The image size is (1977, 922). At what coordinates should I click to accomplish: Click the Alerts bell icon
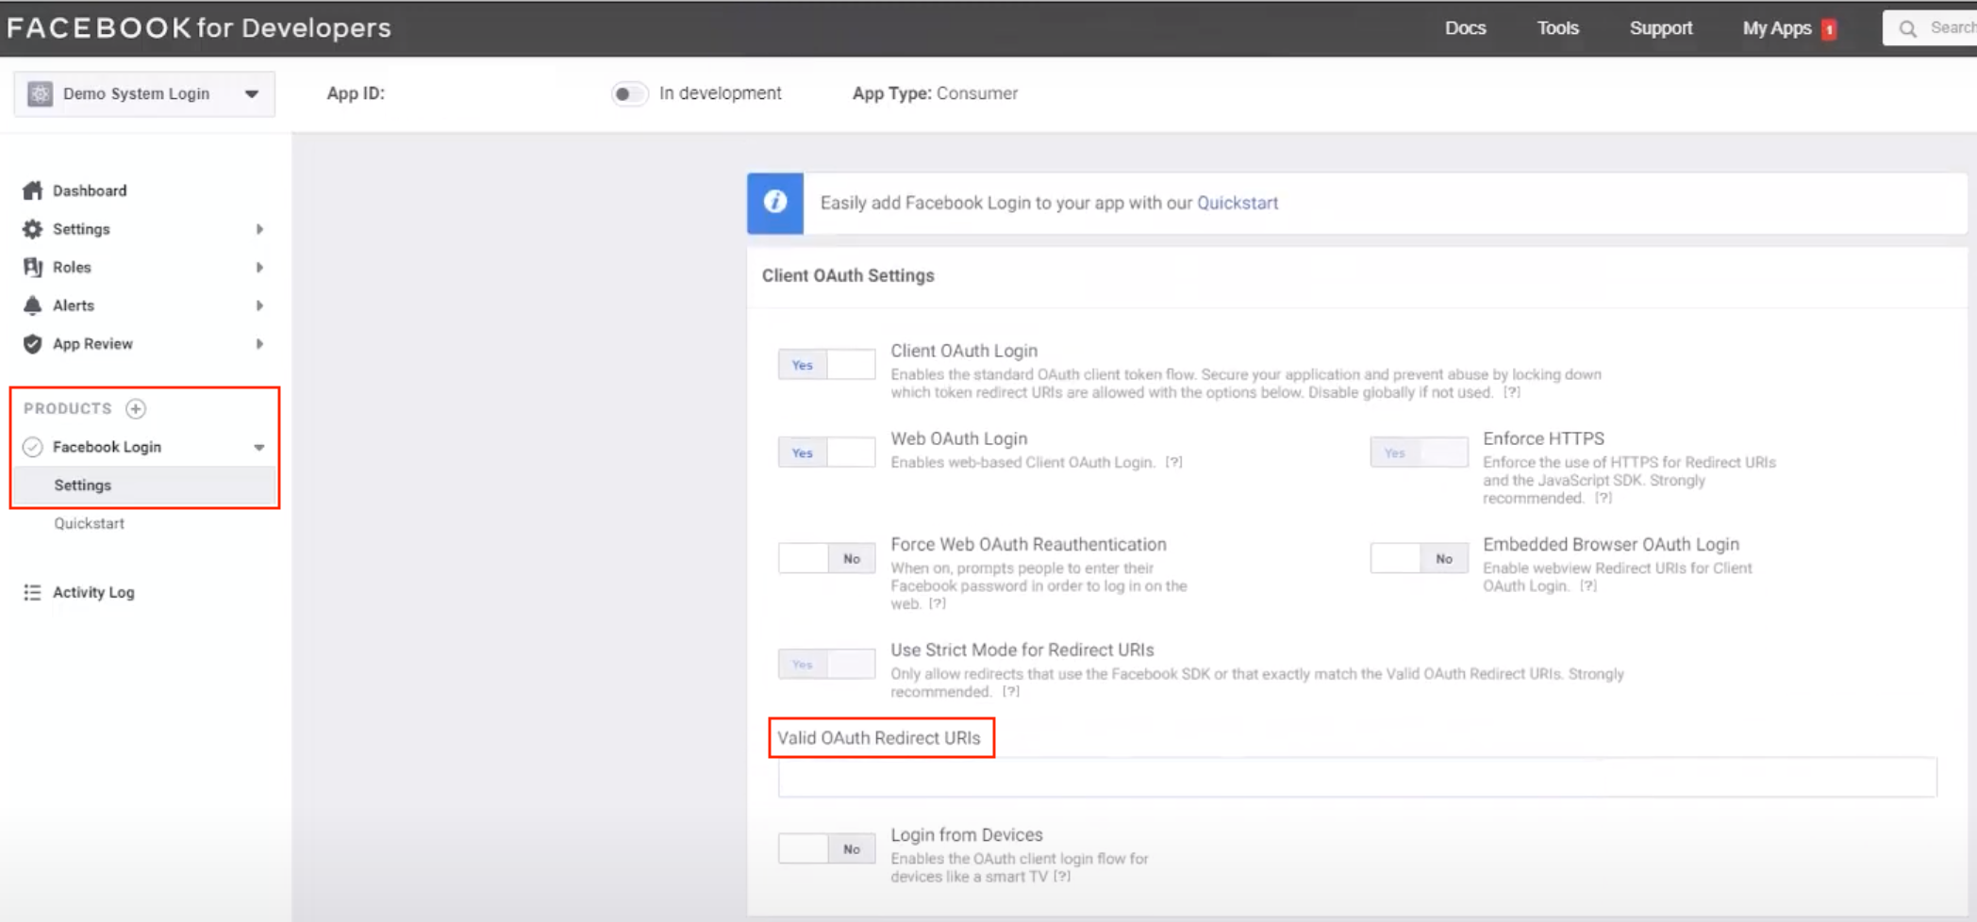click(x=33, y=305)
